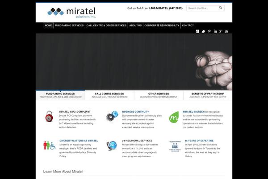Screen dimensions: 268x179
Task: Open the Facebook social icon
Action: (x=197, y=31)
